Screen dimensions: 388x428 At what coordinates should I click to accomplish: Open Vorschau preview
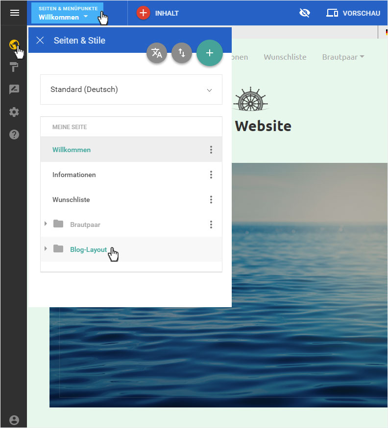click(x=353, y=13)
